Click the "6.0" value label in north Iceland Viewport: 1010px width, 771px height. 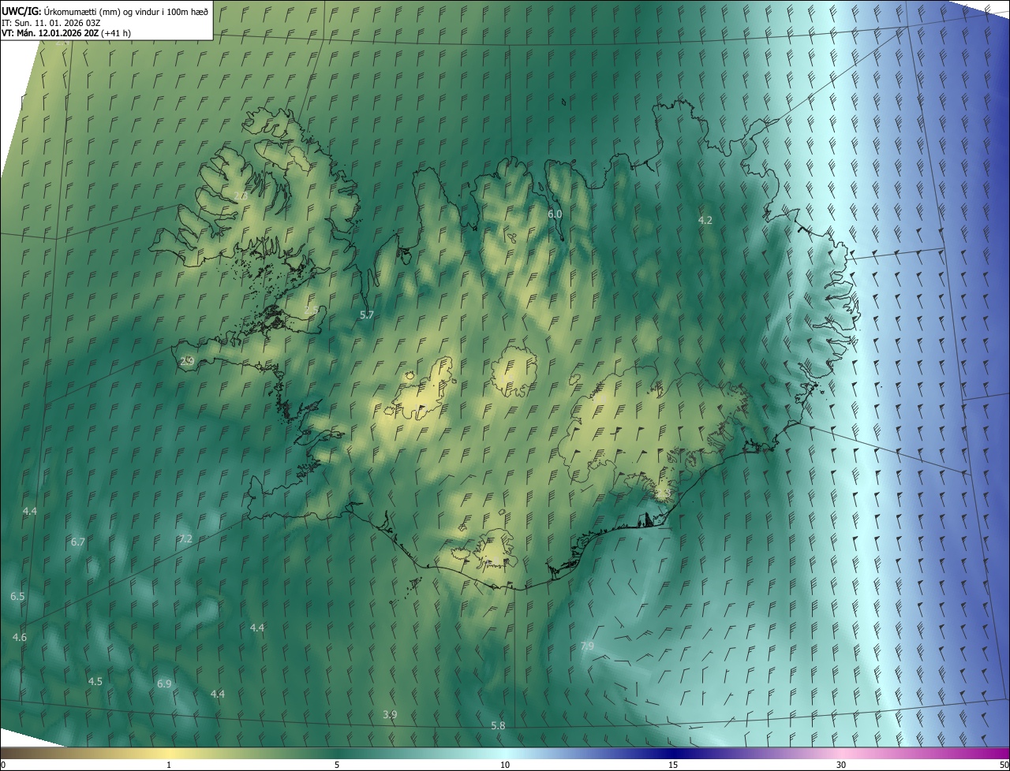click(x=555, y=214)
